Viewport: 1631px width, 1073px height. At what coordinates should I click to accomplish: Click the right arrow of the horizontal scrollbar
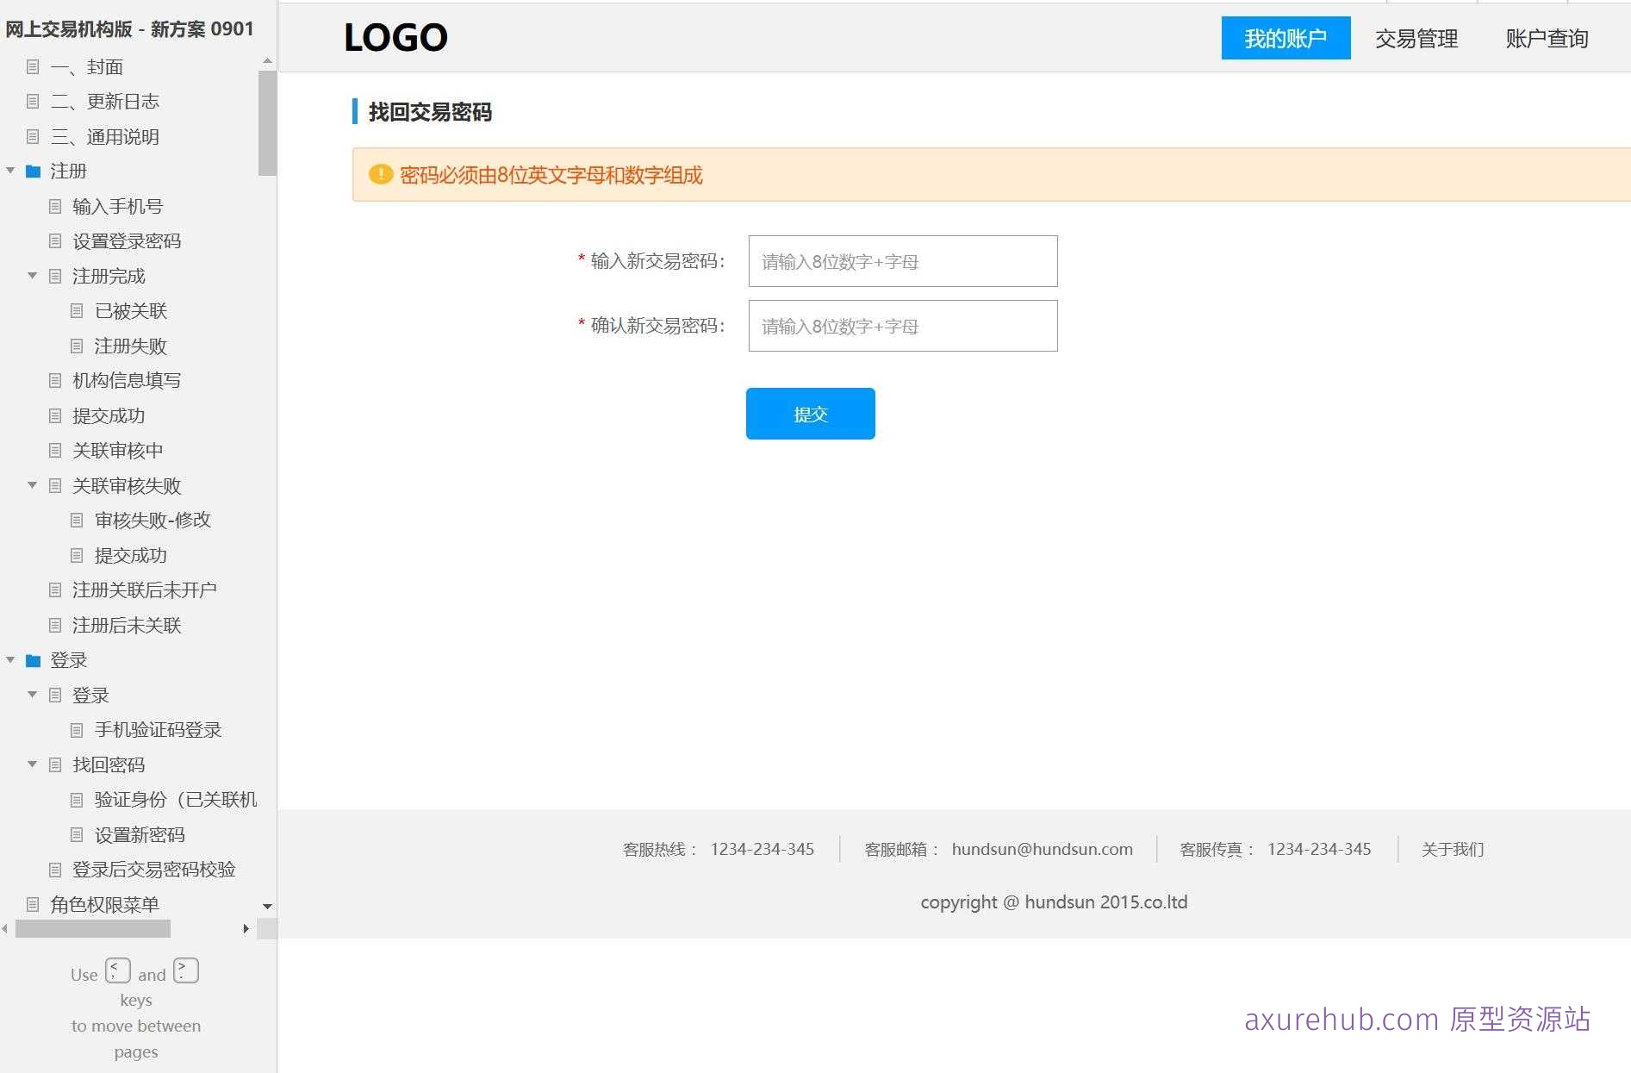[x=246, y=929]
